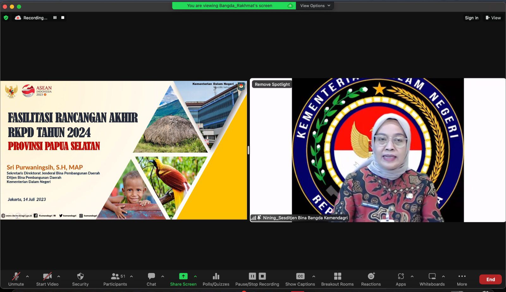Click the Unmute microphone icon
The height and width of the screenshot is (292, 506).
click(x=16, y=277)
